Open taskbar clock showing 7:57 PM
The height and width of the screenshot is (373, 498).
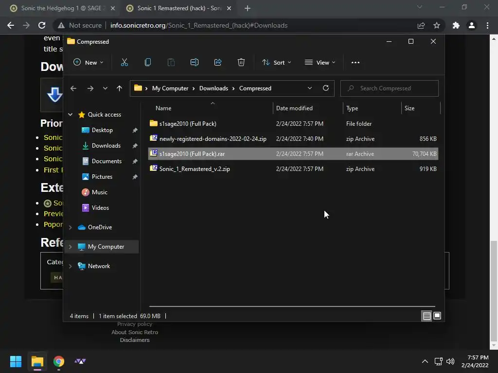point(475,361)
